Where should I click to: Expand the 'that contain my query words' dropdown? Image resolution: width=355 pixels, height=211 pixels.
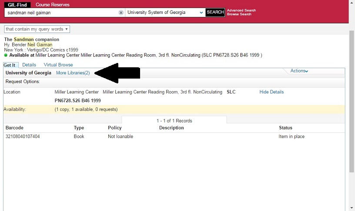pos(37,29)
